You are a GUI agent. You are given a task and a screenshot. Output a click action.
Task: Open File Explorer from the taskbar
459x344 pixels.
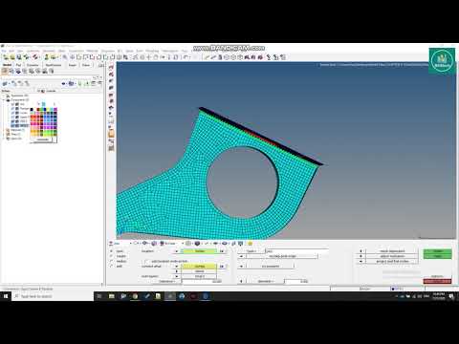pos(112,296)
